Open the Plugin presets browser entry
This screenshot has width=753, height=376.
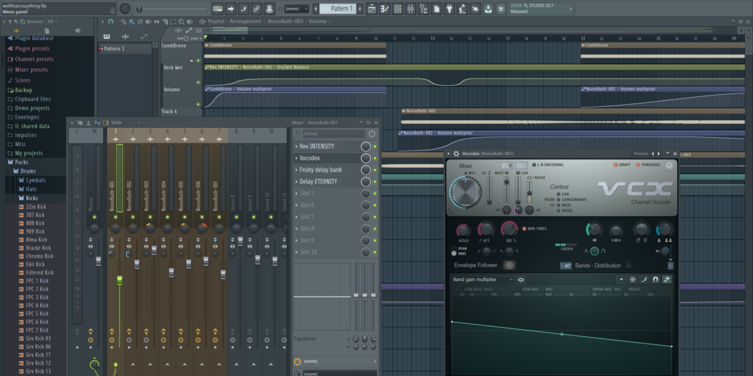[32, 49]
